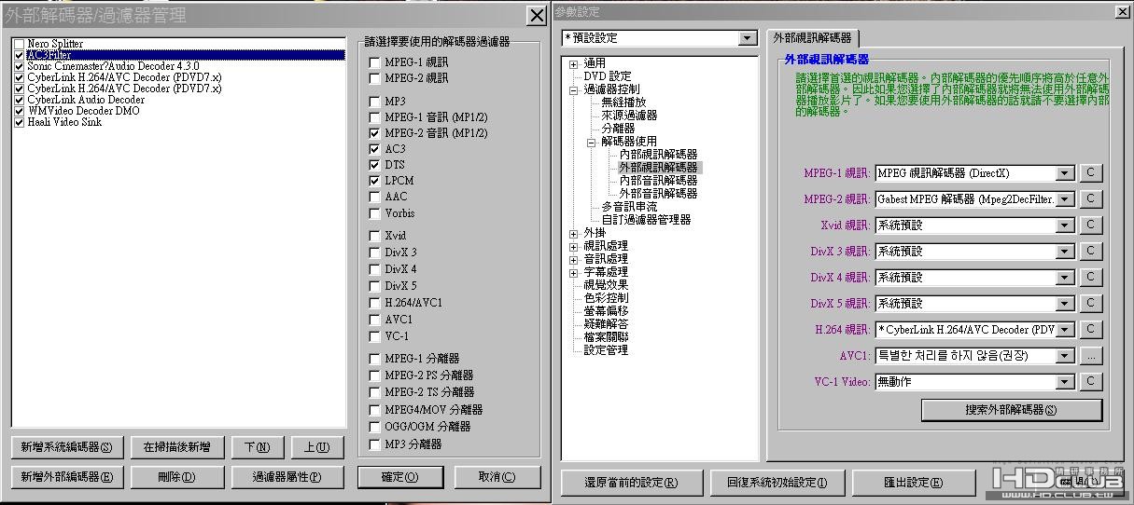The image size is (1134, 505).
Task: Uncheck Sonic Cinemaster Audio Decoder 4.3.0
Action: pos(20,66)
